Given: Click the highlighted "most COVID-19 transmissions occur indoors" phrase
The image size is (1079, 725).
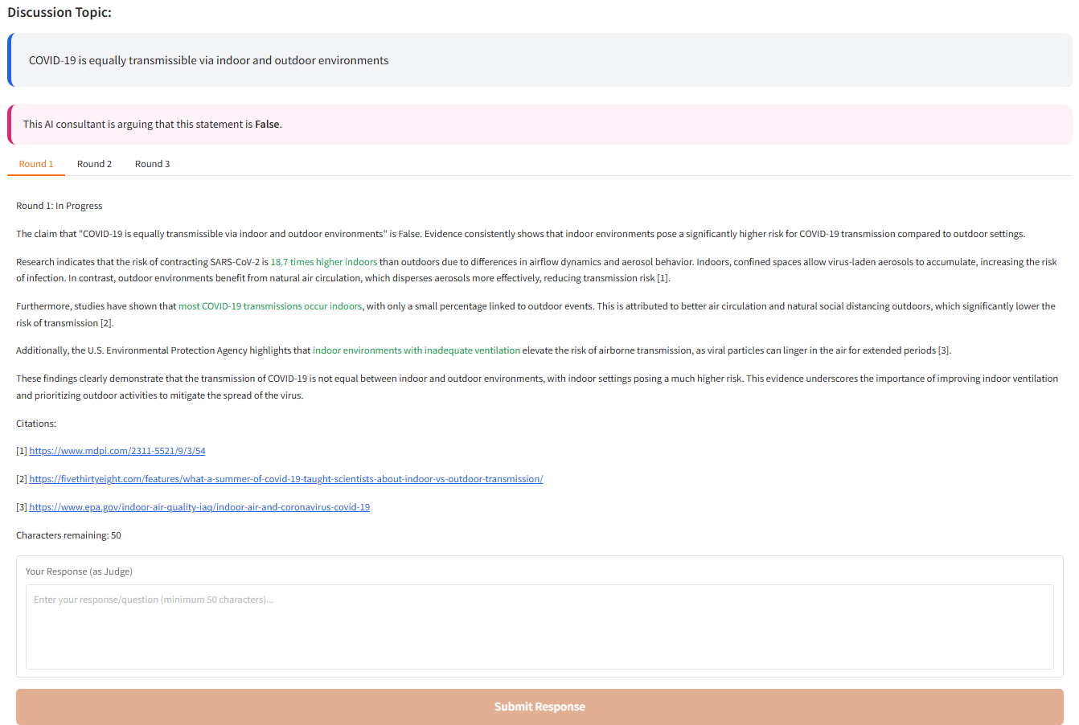Looking at the screenshot, I should pyautogui.click(x=270, y=306).
